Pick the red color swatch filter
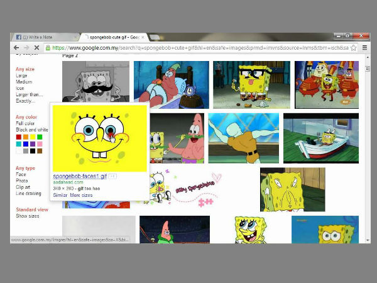 (18, 137)
